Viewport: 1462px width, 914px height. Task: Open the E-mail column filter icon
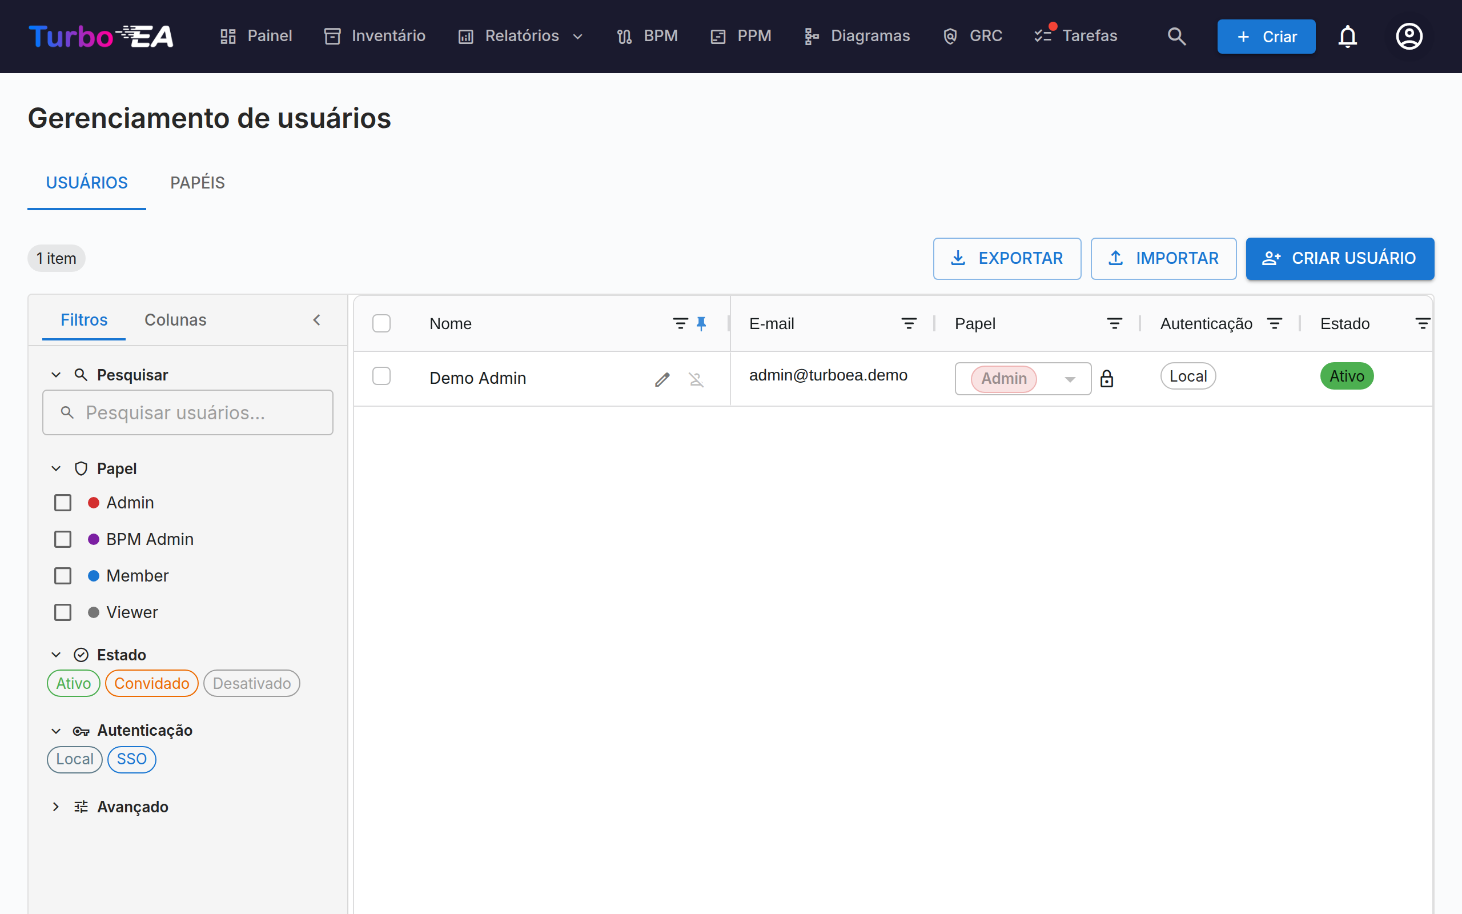909,323
